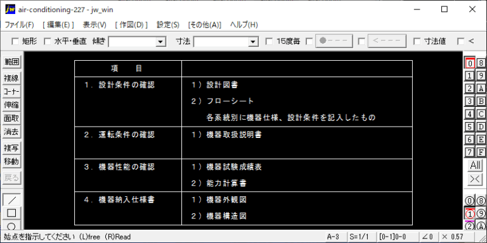Open the 寸法 dropdown list
The width and height of the screenshot is (487, 243).
click(253, 42)
